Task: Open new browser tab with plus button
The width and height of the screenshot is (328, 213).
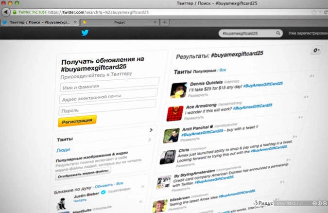Action: [x=165, y=22]
